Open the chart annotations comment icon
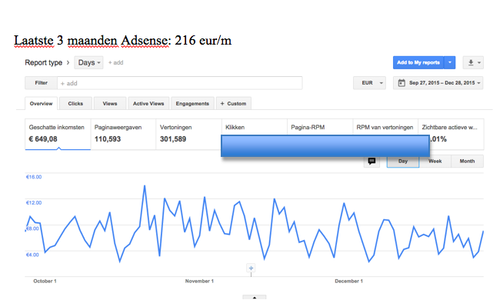 pyautogui.click(x=371, y=161)
